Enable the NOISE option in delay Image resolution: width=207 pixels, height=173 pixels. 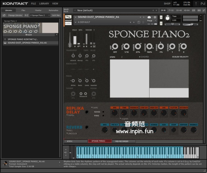coord(103,112)
